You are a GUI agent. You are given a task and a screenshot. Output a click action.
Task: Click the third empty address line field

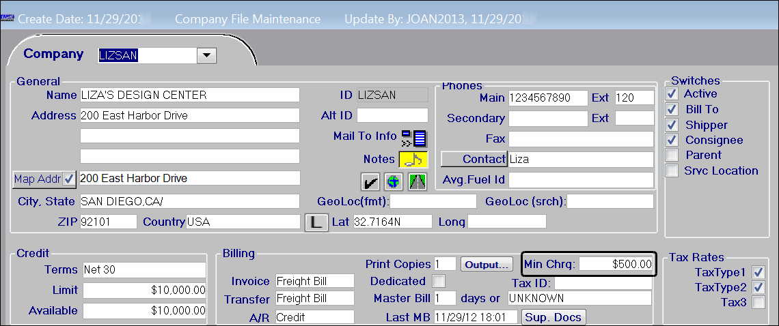pyautogui.click(x=190, y=155)
